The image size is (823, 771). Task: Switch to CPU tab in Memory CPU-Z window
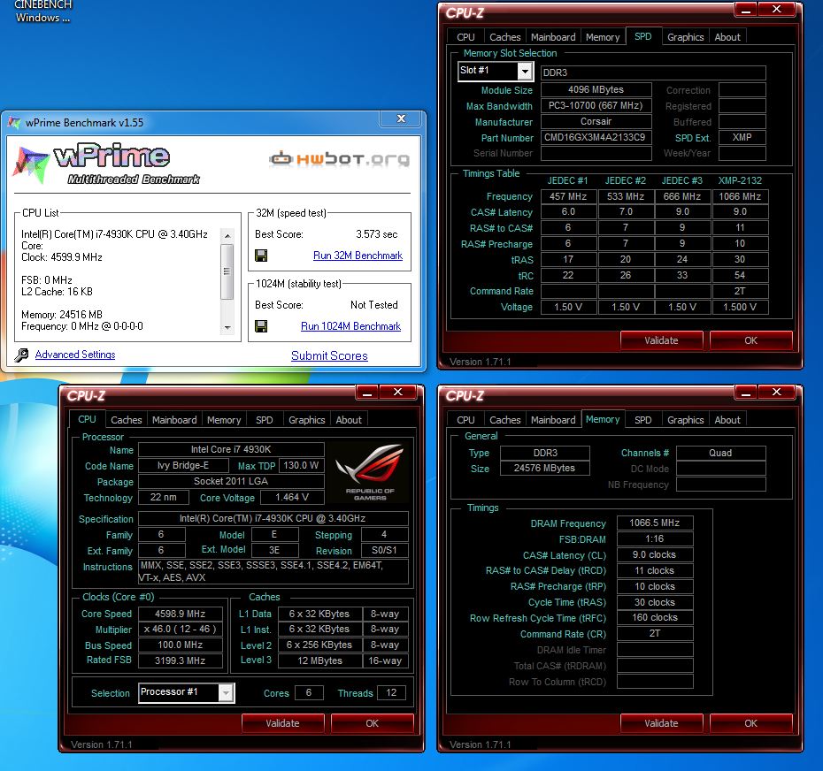(x=465, y=420)
